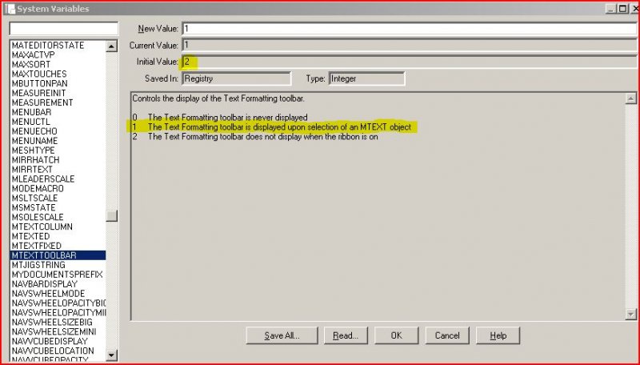Select NAVSWHEELSIZEBIG in the variable list
Viewport: 640px width, 365px height.
pos(58,322)
